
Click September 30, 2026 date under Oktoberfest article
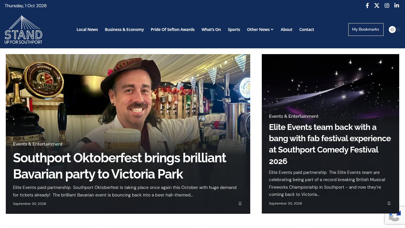(30, 204)
